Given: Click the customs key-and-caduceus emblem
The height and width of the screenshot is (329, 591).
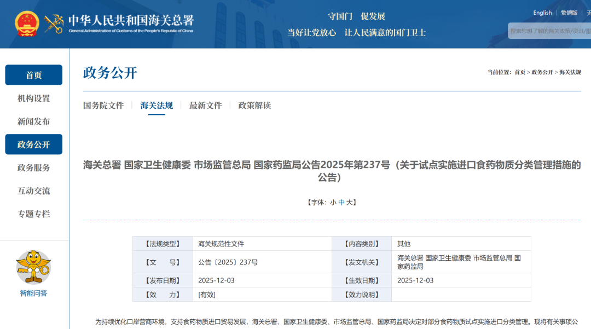Looking at the screenshot, I should point(54,24).
